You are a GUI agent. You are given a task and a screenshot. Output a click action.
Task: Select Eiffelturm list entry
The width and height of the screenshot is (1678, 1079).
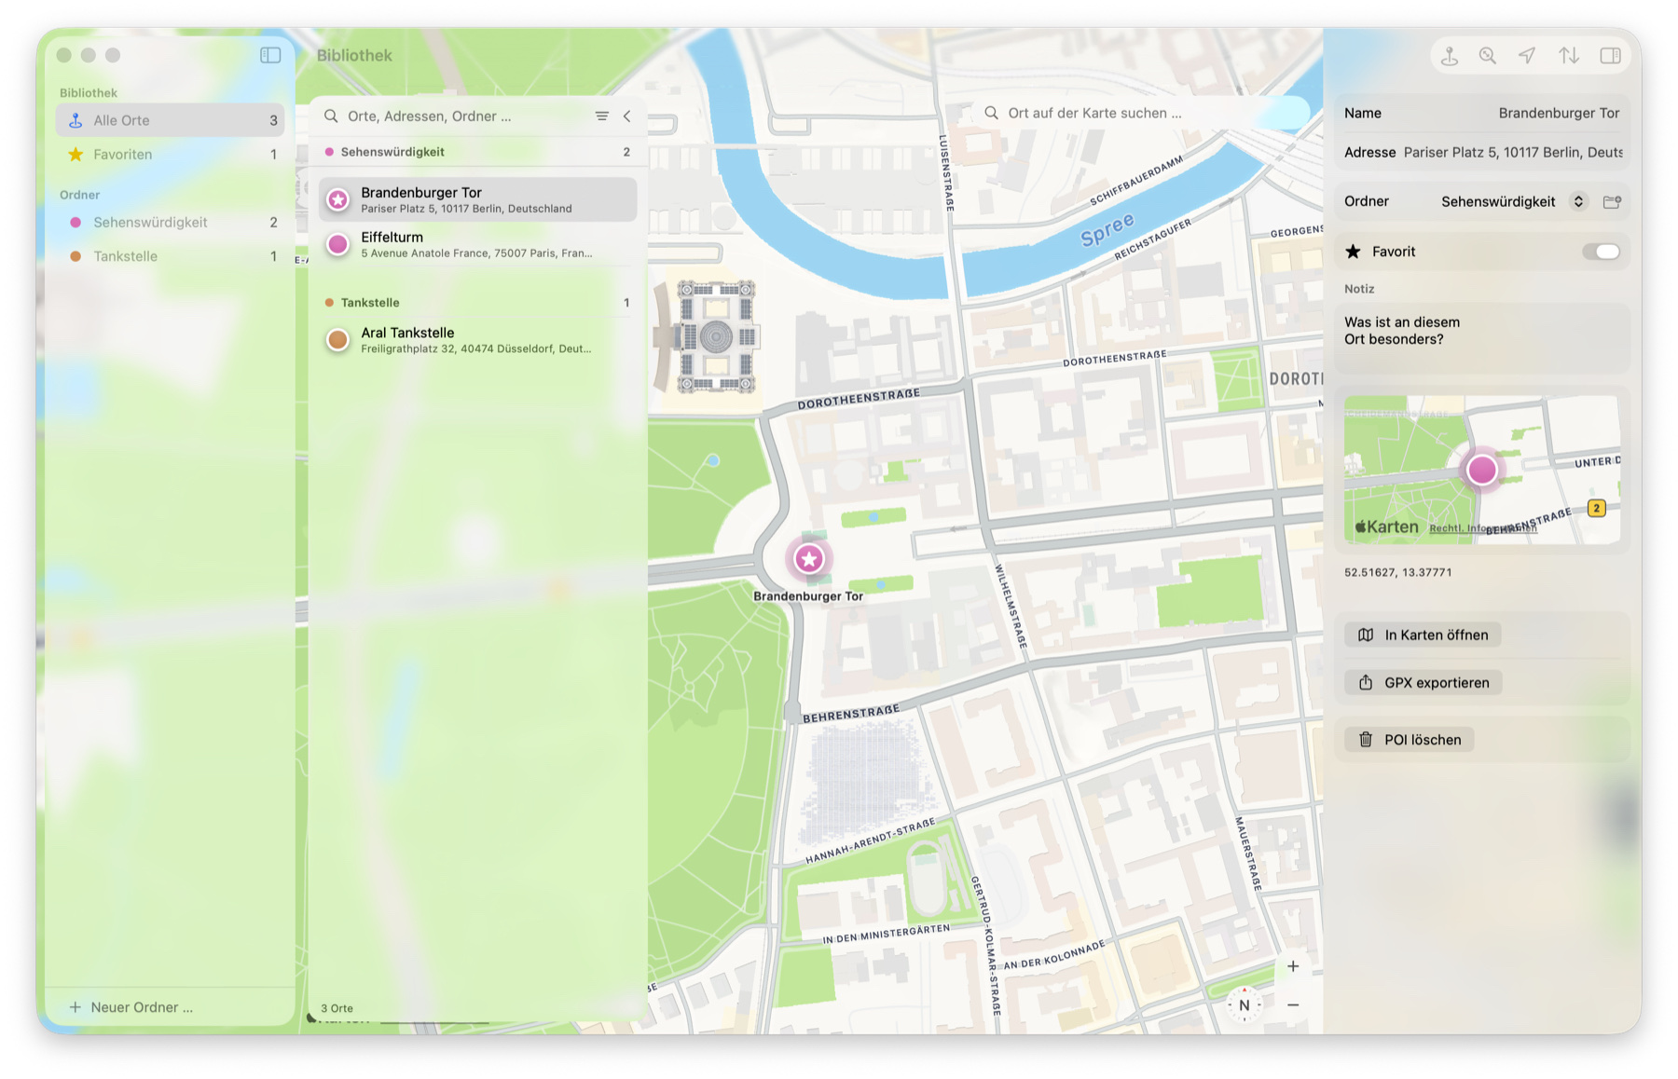tap(477, 244)
